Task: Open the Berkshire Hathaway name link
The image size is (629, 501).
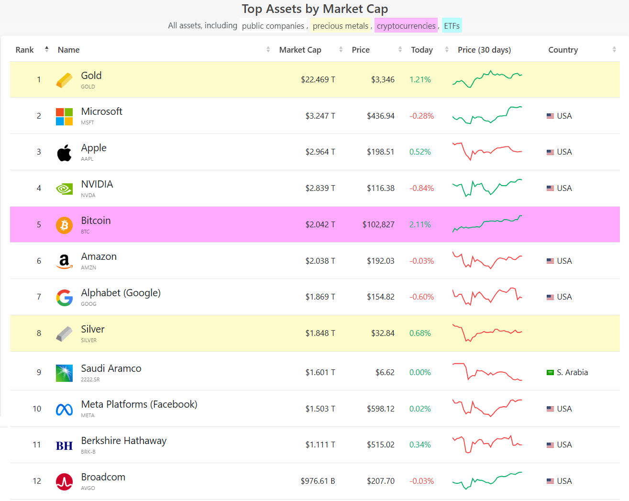Action: point(123,441)
